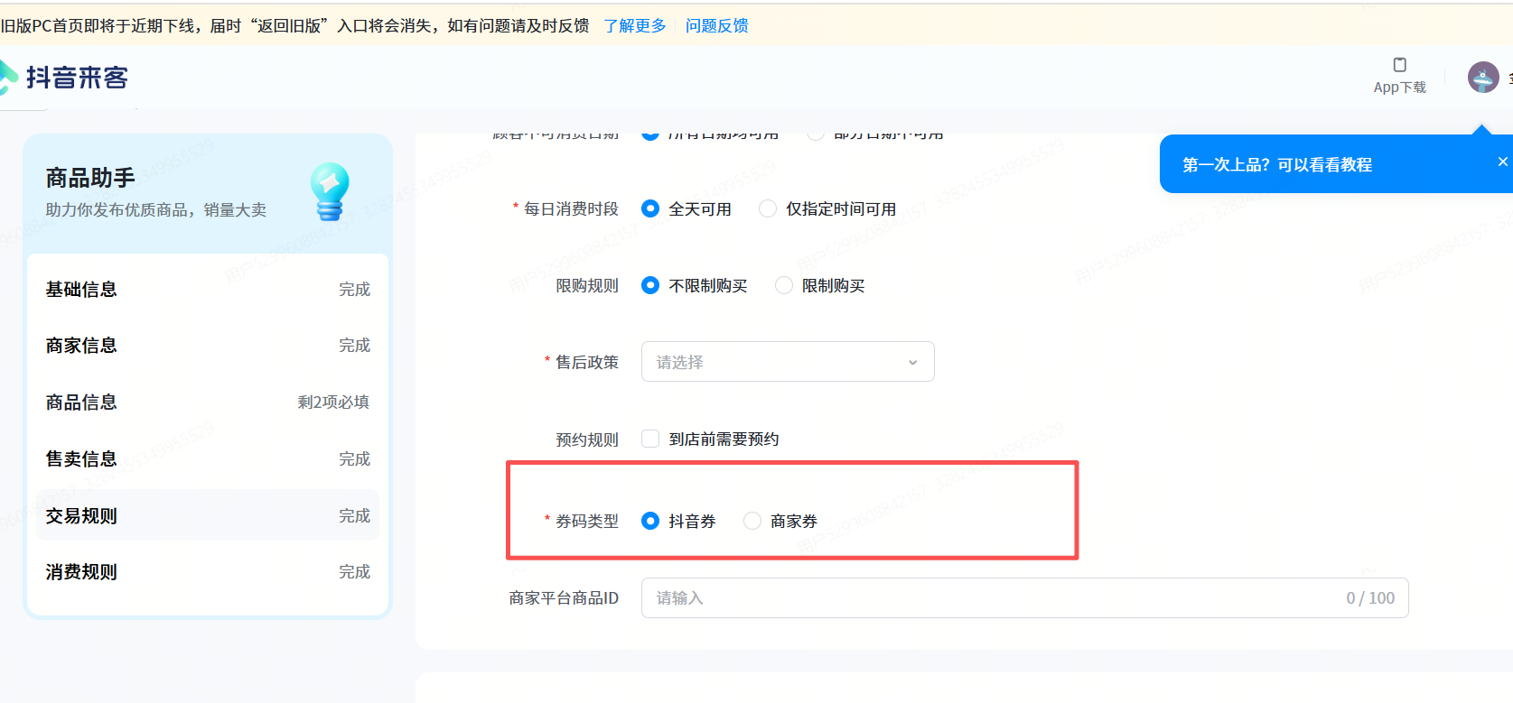Click the App下载 phone icon

pyautogui.click(x=1399, y=65)
